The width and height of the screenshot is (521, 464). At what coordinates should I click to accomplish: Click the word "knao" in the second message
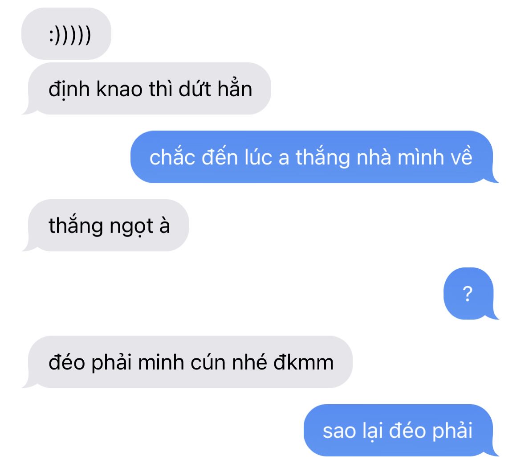(x=120, y=89)
